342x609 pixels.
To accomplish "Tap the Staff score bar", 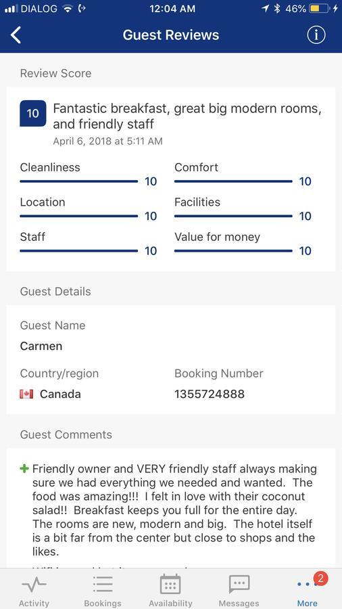I will [x=78, y=251].
